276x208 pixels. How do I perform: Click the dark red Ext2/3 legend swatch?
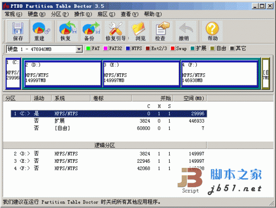tap(148, 48)
